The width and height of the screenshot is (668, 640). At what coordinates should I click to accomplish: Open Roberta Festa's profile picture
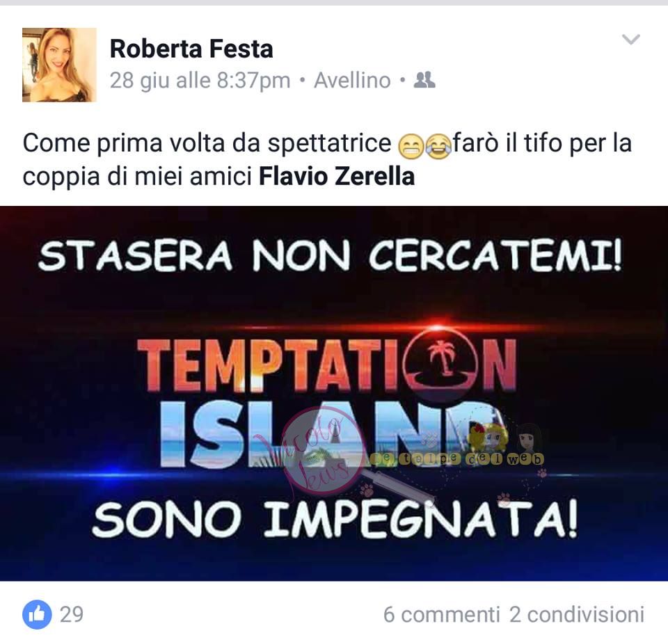coord(59,65)
